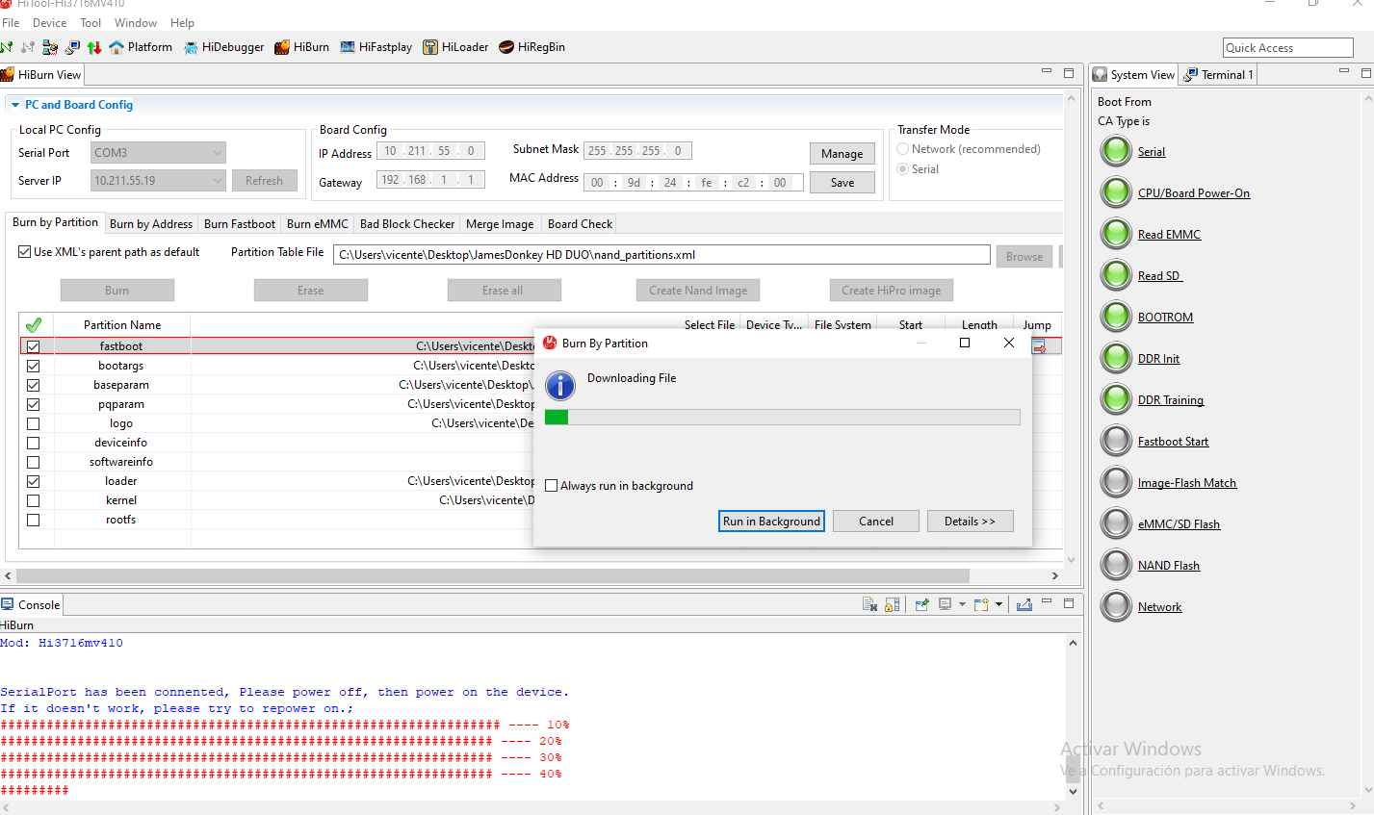Enable Always run in background checkbox
Screen dimensions: 1374x815
(552, 486)
